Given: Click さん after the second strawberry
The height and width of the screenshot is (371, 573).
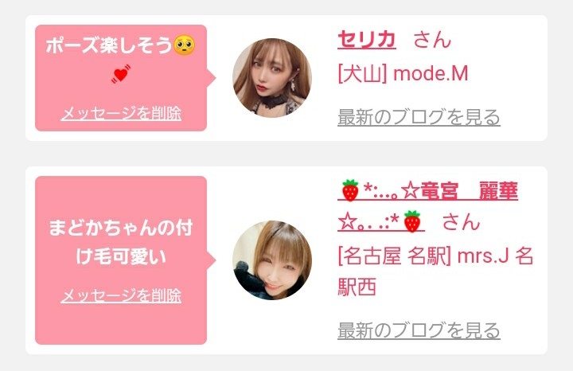Looking at the screenshot, I should tap(461, 222).
